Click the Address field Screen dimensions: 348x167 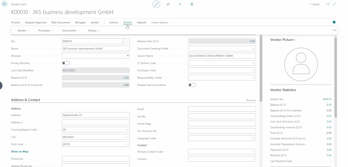click(x=96, y=115)
